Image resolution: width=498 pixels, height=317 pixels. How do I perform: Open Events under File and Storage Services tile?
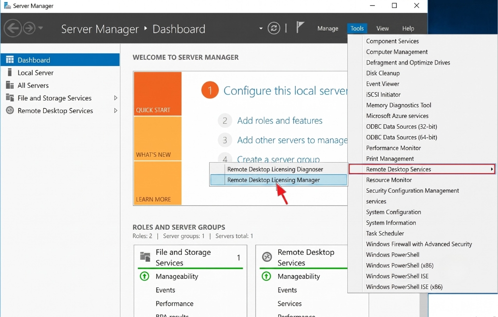165,290
